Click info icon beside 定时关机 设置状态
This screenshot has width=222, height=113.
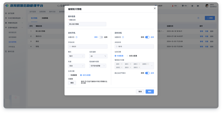(123, 37)
